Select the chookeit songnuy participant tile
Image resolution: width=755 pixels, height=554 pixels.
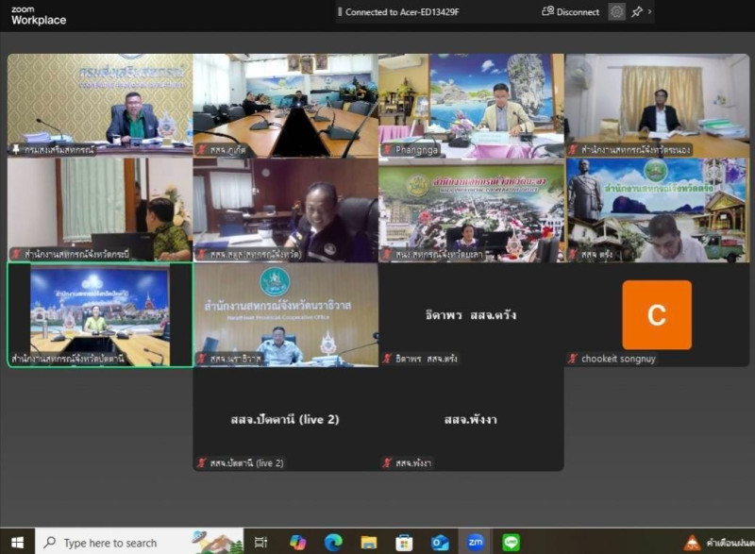[657, 314]
